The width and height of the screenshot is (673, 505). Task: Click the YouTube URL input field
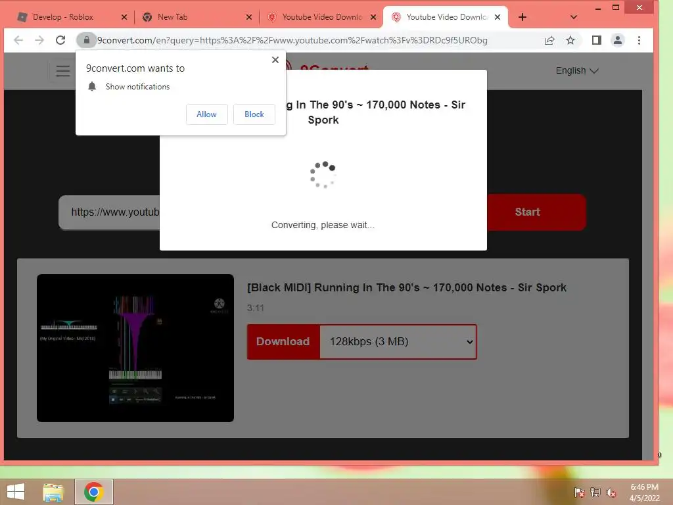click(109, 212)
